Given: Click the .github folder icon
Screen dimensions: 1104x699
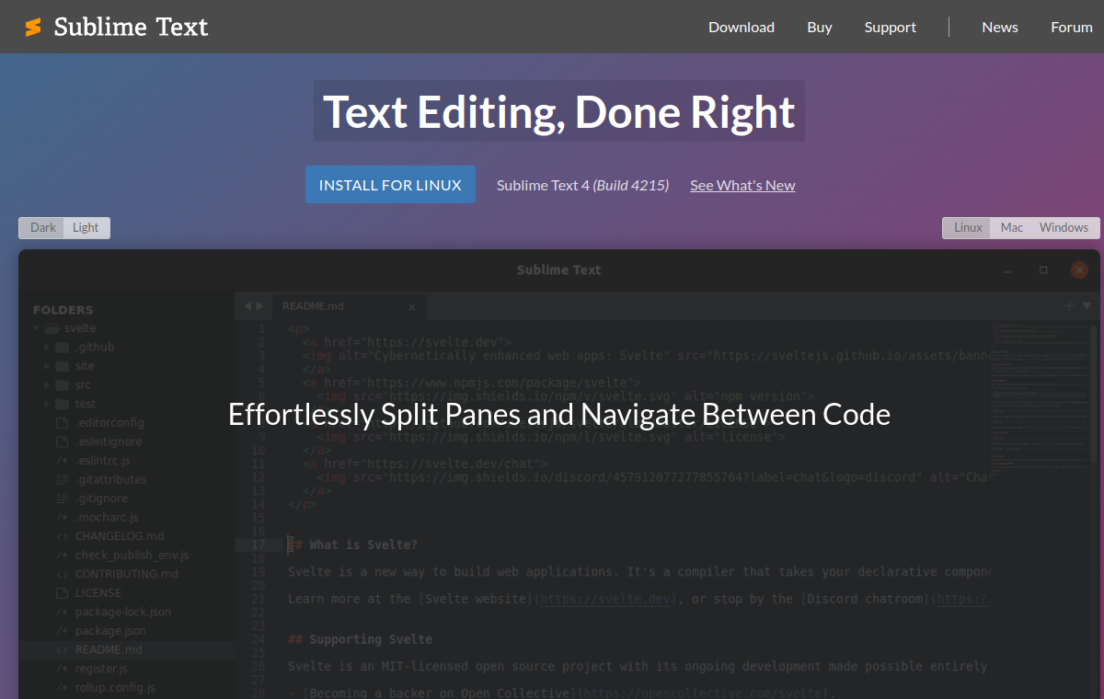Looking at the screenshot, I should click(63, 348).
